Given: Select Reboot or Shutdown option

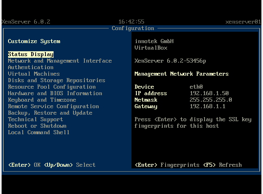Looking at the screenshot, I should pyautogui.click(x=37, y=126).
